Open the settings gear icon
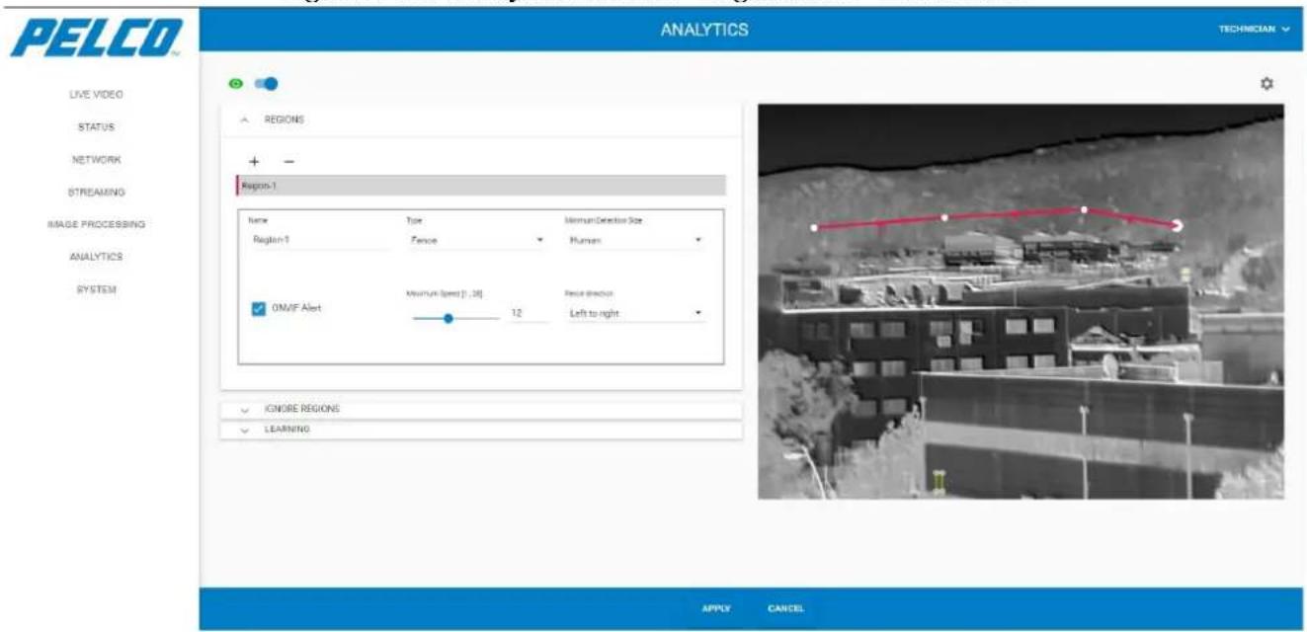The width and height of the screenshot is (1307, 632). coord(1266,84)
